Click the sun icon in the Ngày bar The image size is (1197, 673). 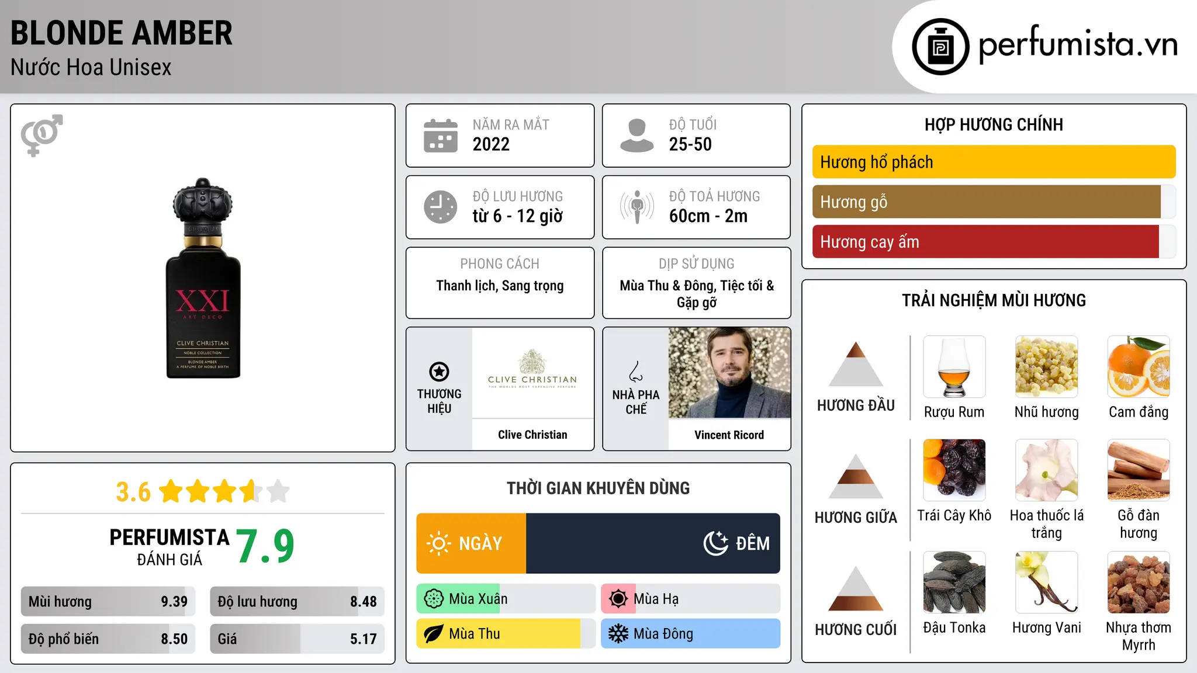tap(438, 543)
